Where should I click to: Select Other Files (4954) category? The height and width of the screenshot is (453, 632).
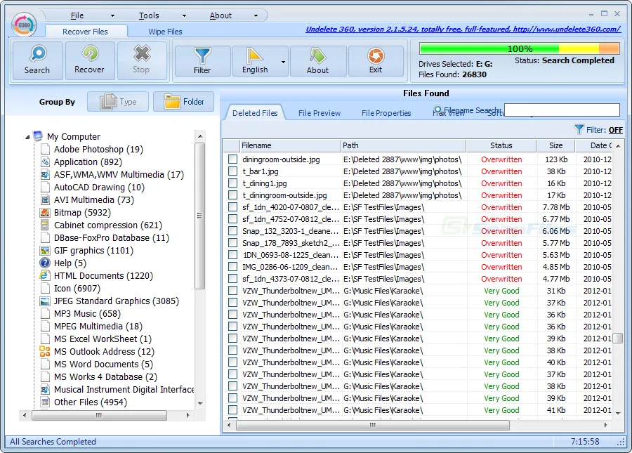pos(91,402)
